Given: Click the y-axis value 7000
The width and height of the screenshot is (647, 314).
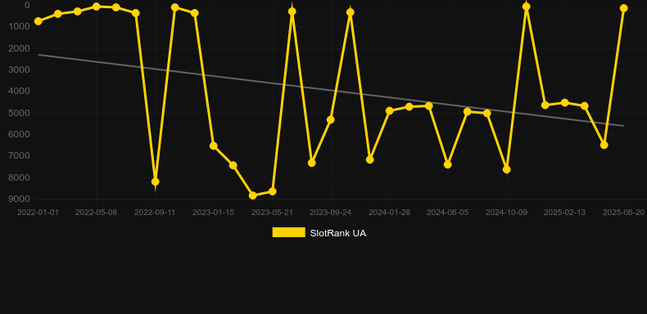Looking at the screenshot, I should pyautogui.click(x=19, y=155).
